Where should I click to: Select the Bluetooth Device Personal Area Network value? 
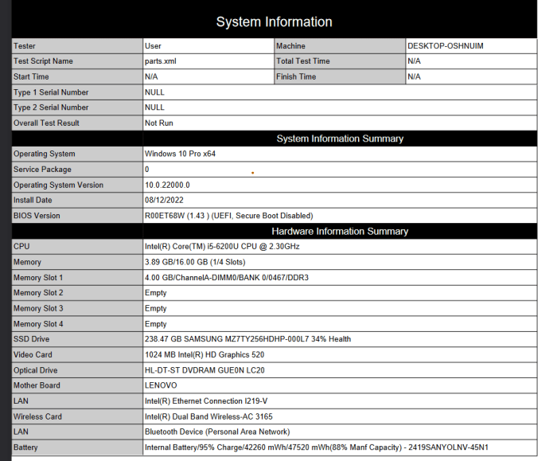pos(217,432)
